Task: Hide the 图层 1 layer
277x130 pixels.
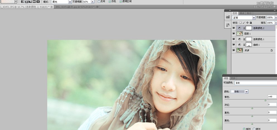Action: [x=234, y=33]
